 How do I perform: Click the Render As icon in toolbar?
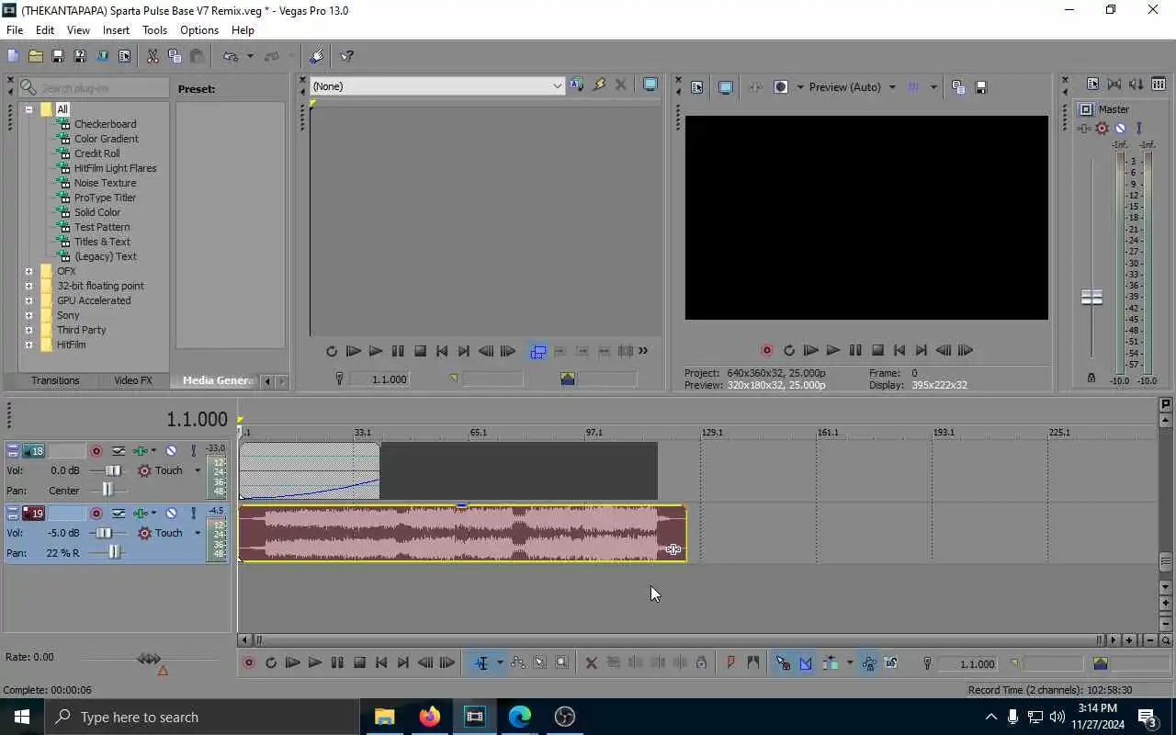[102, 56]
